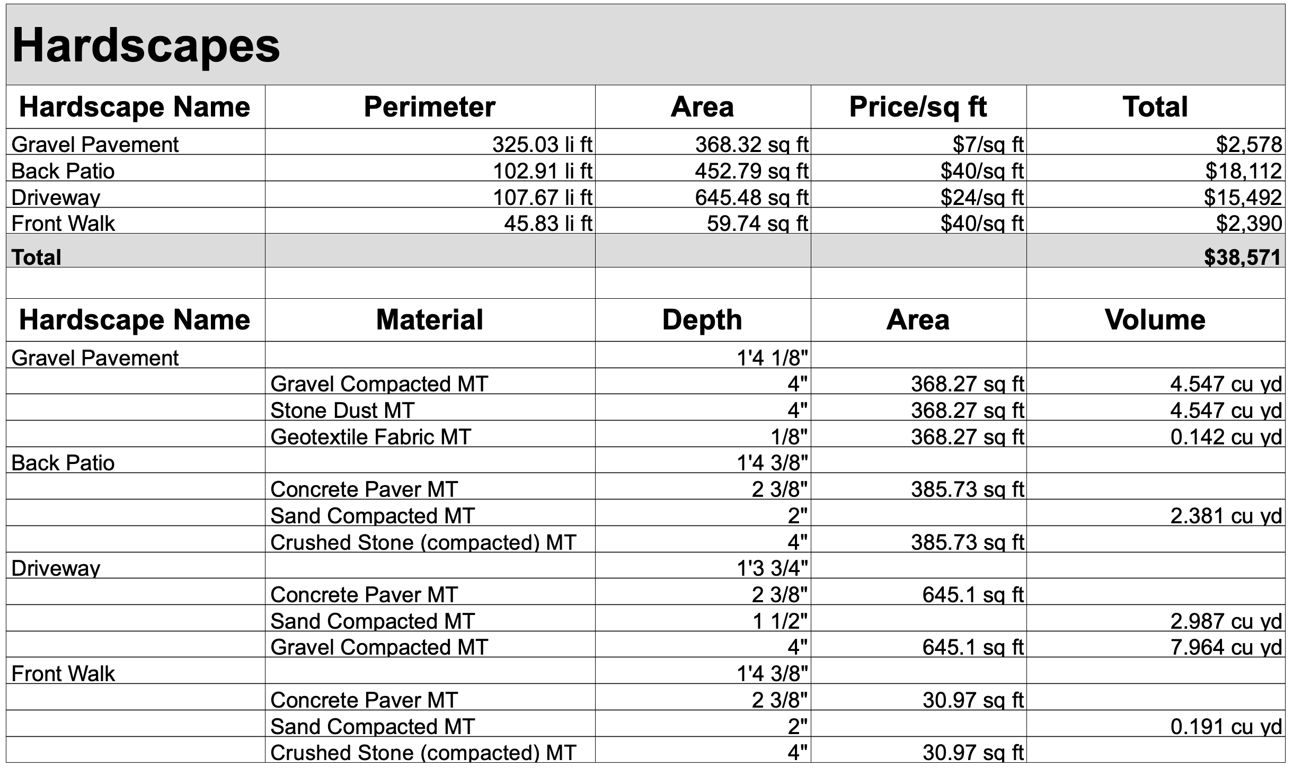Select the bold Total row label
Screen dimensions: 1293x768
136,251
